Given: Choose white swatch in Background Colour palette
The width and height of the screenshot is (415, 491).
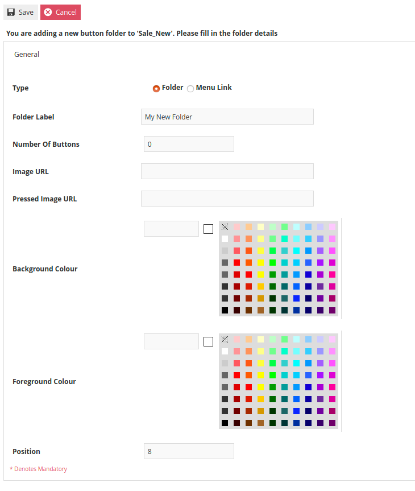Looking at the screenshot, I should click(225, 238).
